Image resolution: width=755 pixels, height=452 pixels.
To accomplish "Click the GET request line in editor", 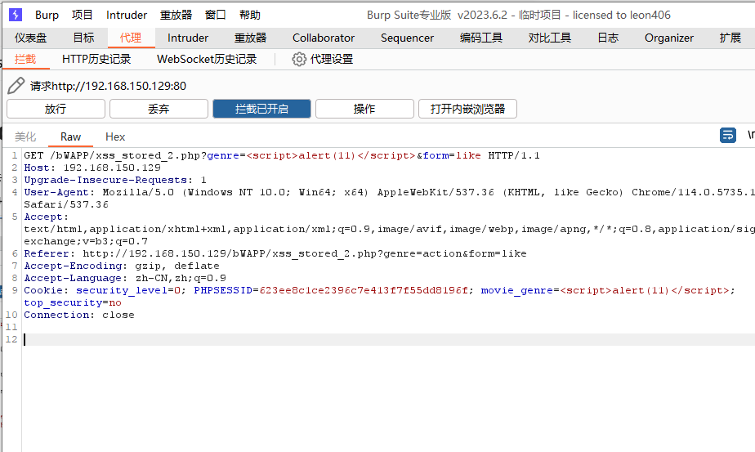I will tap(282, 155).
